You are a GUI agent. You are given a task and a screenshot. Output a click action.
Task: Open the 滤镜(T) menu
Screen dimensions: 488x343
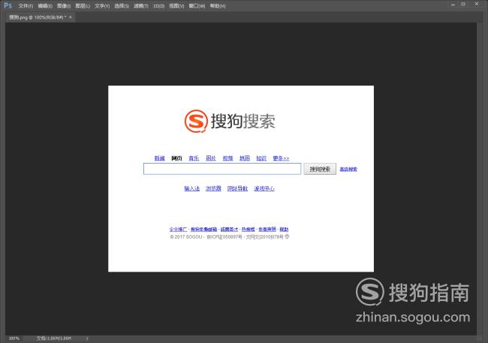141,6
